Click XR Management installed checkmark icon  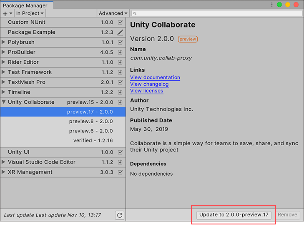pos(120,172)
